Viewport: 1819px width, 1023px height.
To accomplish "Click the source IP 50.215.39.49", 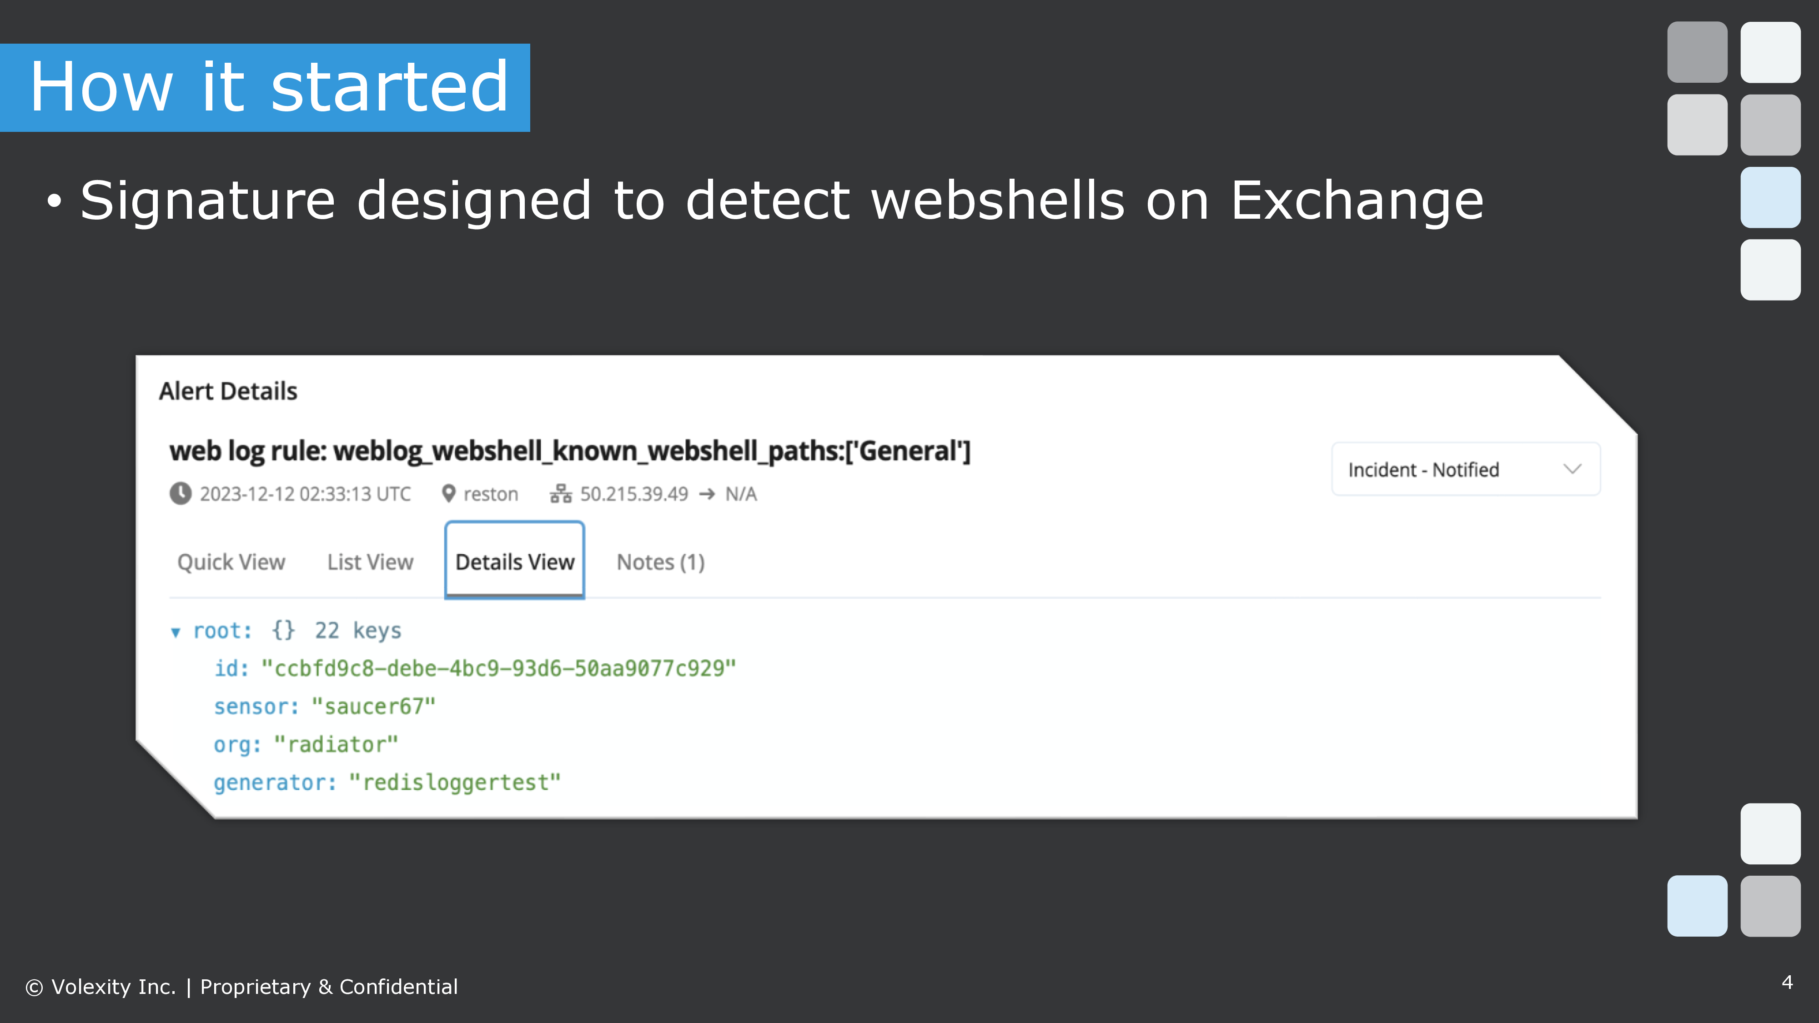I will click(634, 493).
